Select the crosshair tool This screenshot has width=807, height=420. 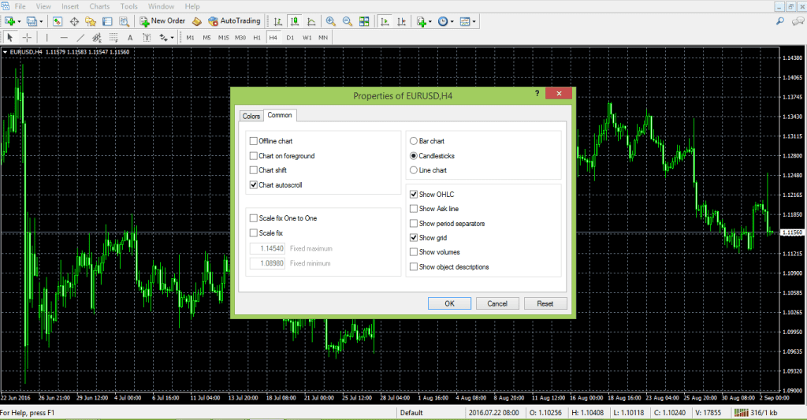pyautogui.click(x=27, y=37)
